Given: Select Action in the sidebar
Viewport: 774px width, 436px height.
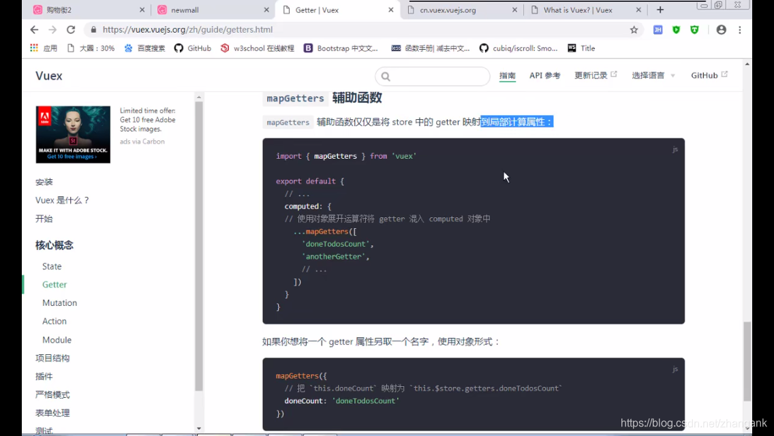Looking at the screenshot, I should (55, 321).
